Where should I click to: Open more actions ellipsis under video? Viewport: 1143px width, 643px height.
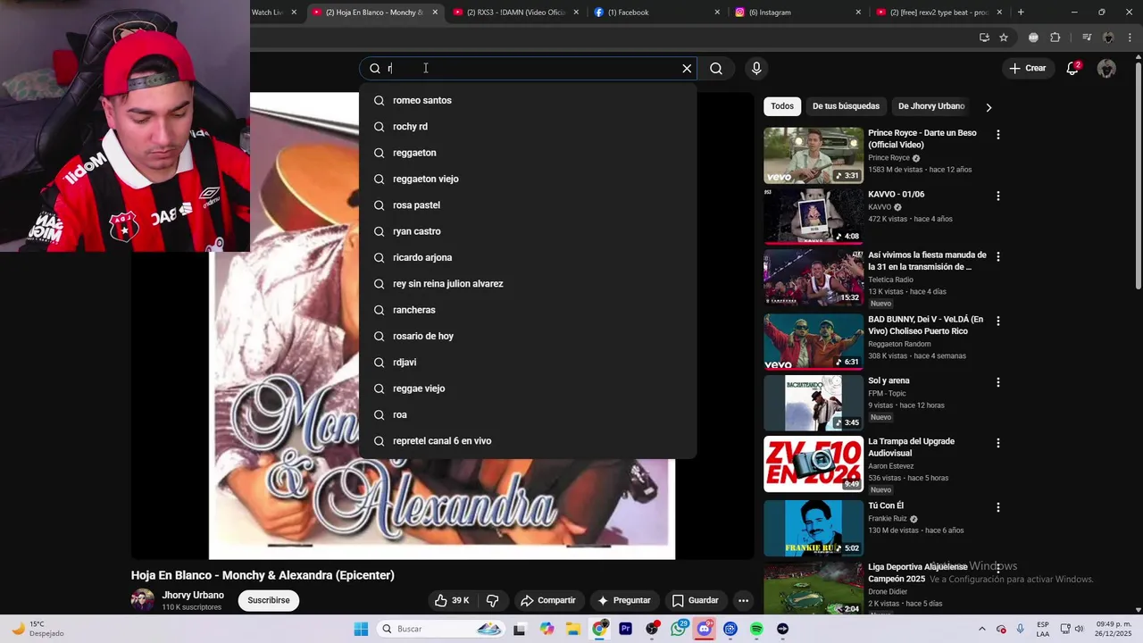pyautogui.click(x=743, y=600)
